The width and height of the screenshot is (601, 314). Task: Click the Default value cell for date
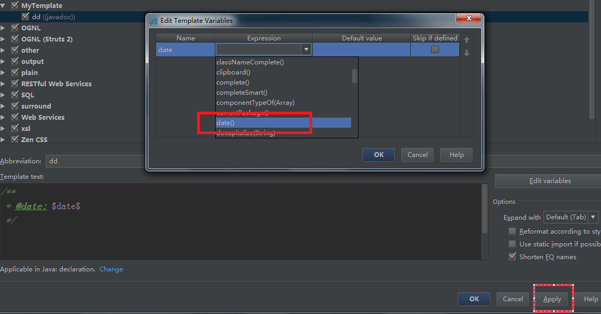click(x=361, y=50)
